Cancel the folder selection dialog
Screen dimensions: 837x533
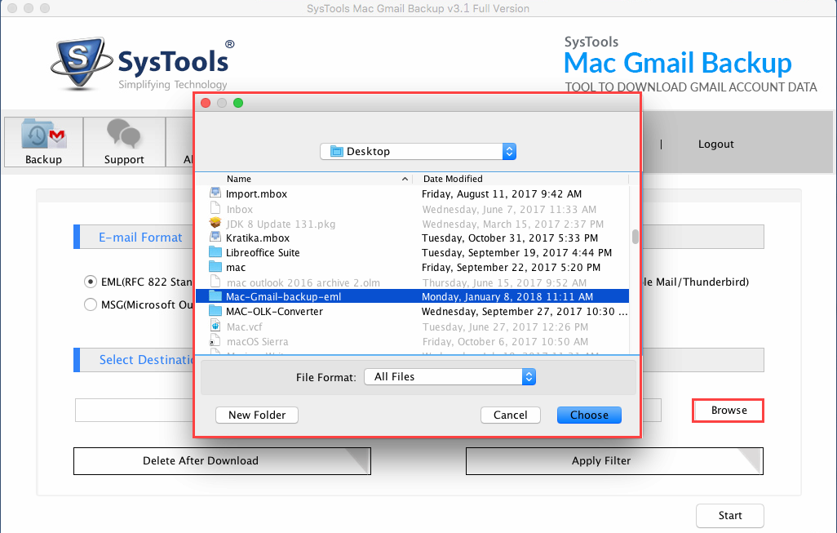pyautogui.click(x=511, y=415)
